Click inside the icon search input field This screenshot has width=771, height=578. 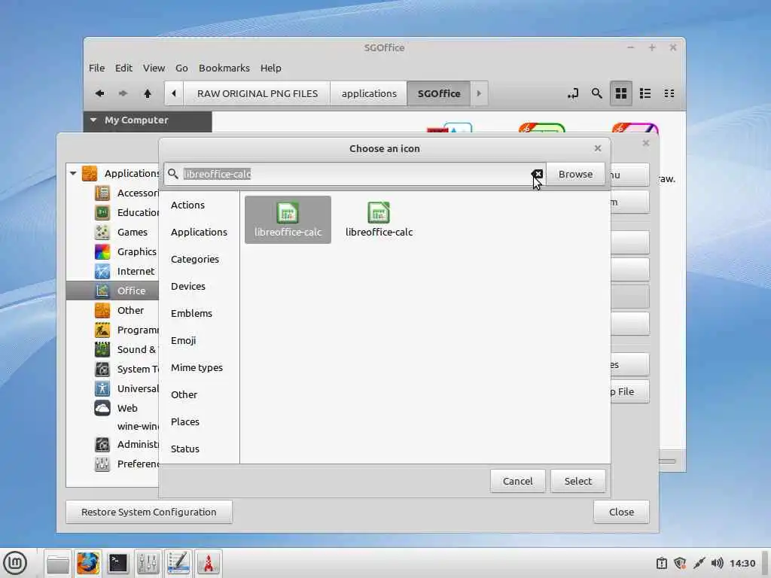point(355,174)
